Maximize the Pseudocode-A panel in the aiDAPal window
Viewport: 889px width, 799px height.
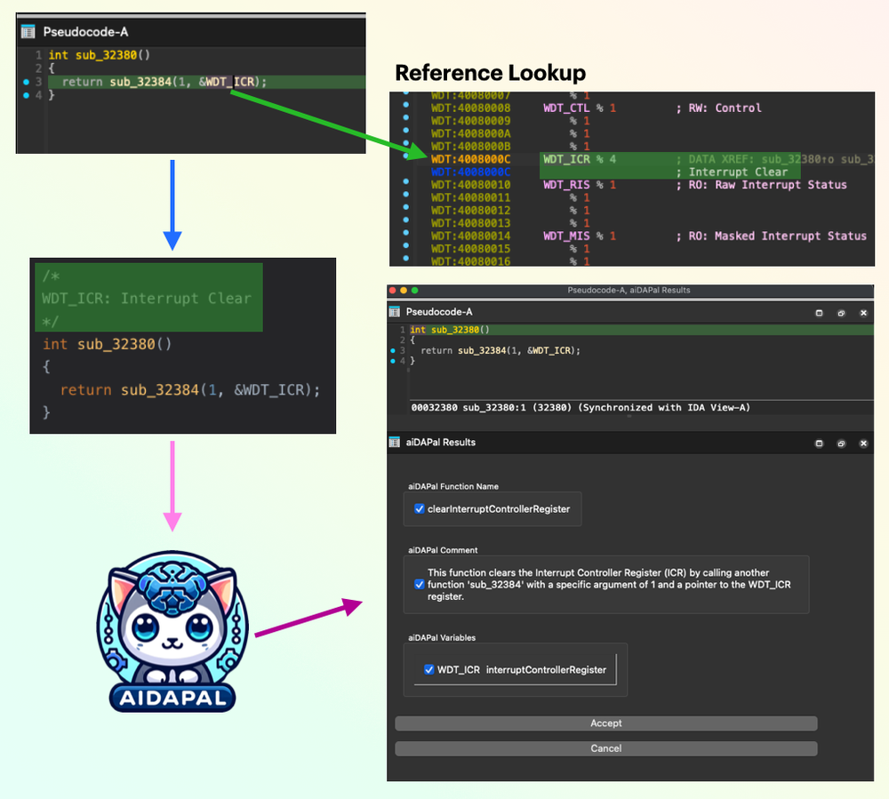819,313
